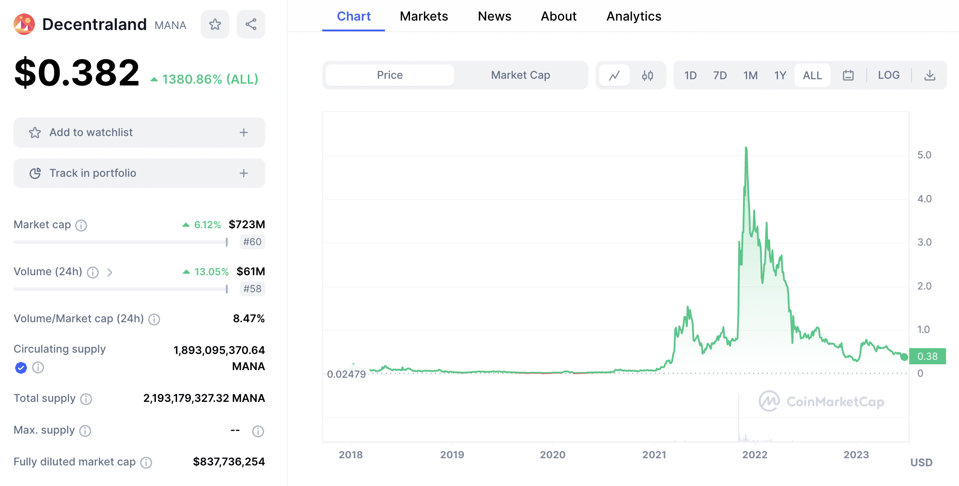Star Decentraland as a favorite

[215, 24]
